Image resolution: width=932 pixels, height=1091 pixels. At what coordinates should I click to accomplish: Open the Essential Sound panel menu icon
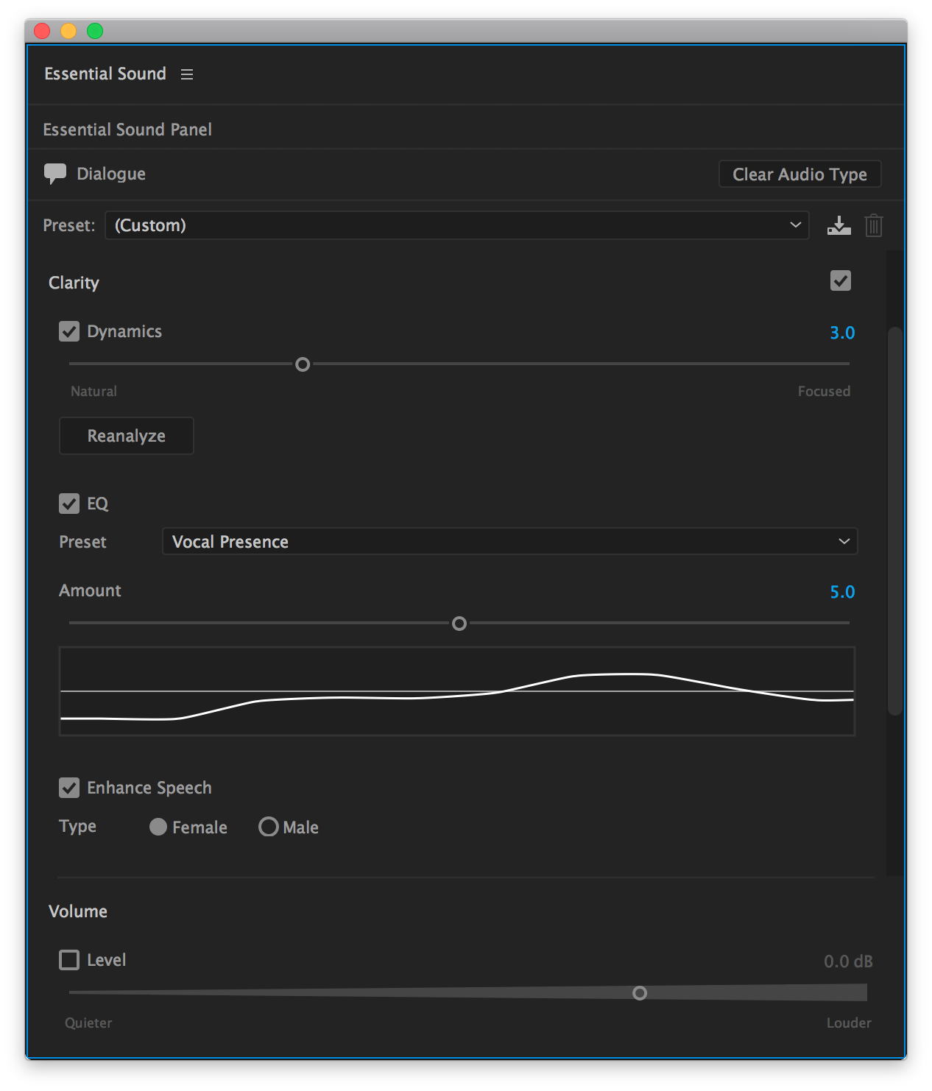point(187,74)
